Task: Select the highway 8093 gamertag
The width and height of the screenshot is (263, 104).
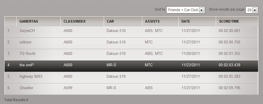Action: coord(31,77)
